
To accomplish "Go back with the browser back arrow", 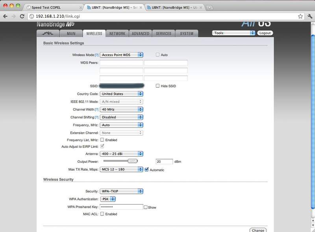I will [x=6, y=16].
